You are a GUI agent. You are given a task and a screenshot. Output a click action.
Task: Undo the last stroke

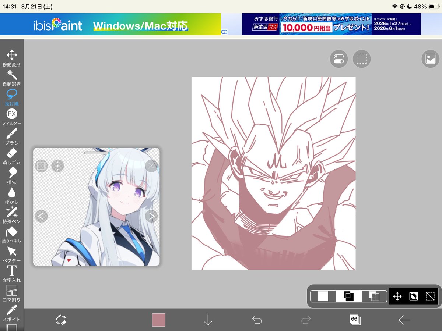tap(257, 320)
